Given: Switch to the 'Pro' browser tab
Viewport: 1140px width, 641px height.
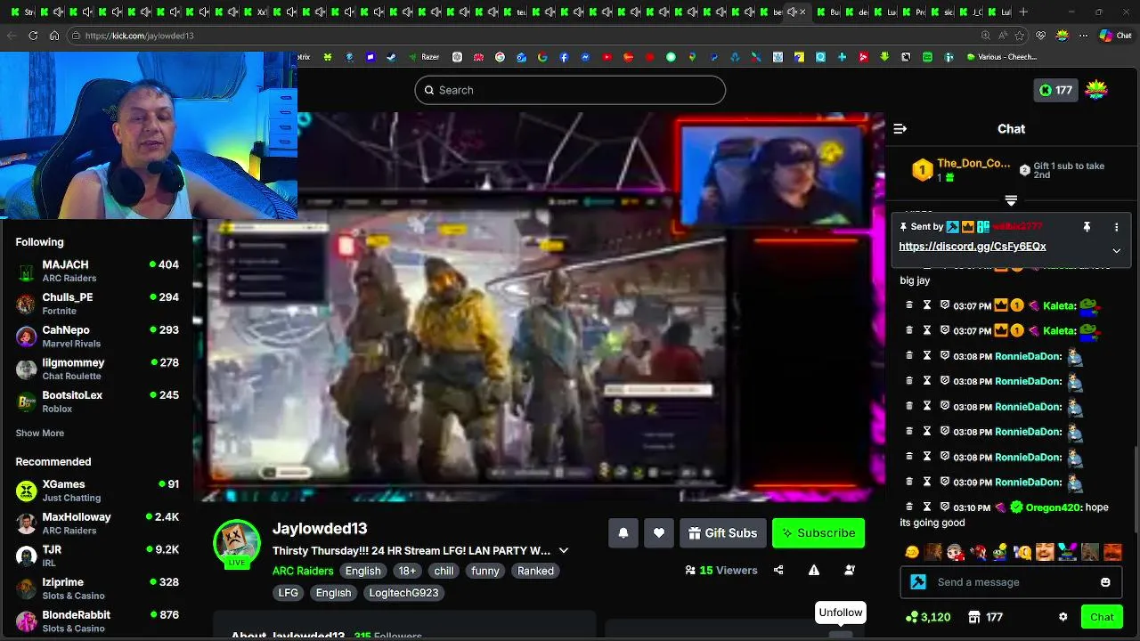Looking at the screenshot, I should pyautogui.click(x=914, y=12).
